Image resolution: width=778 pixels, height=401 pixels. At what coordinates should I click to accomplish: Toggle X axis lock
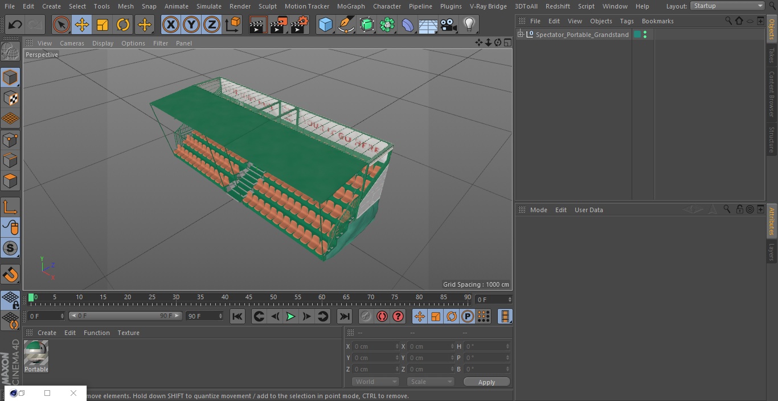coord(171,24)
